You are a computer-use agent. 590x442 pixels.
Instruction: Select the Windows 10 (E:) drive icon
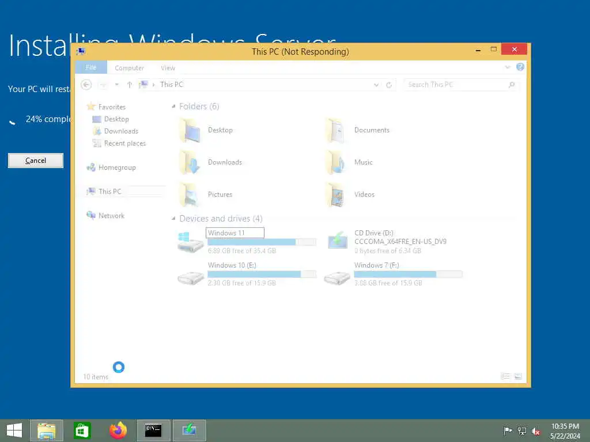[190, 277]
